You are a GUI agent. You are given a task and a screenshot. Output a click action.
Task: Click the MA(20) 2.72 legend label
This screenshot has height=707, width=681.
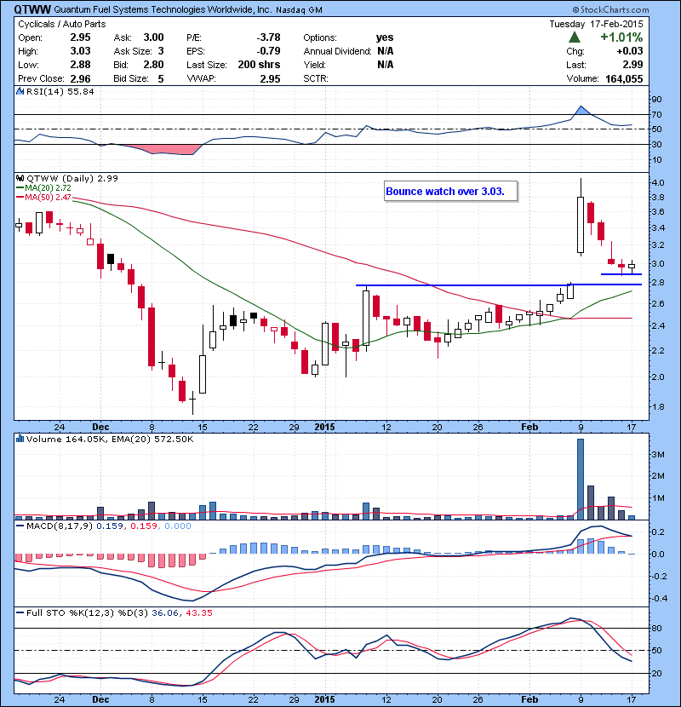tap(48, 188)
